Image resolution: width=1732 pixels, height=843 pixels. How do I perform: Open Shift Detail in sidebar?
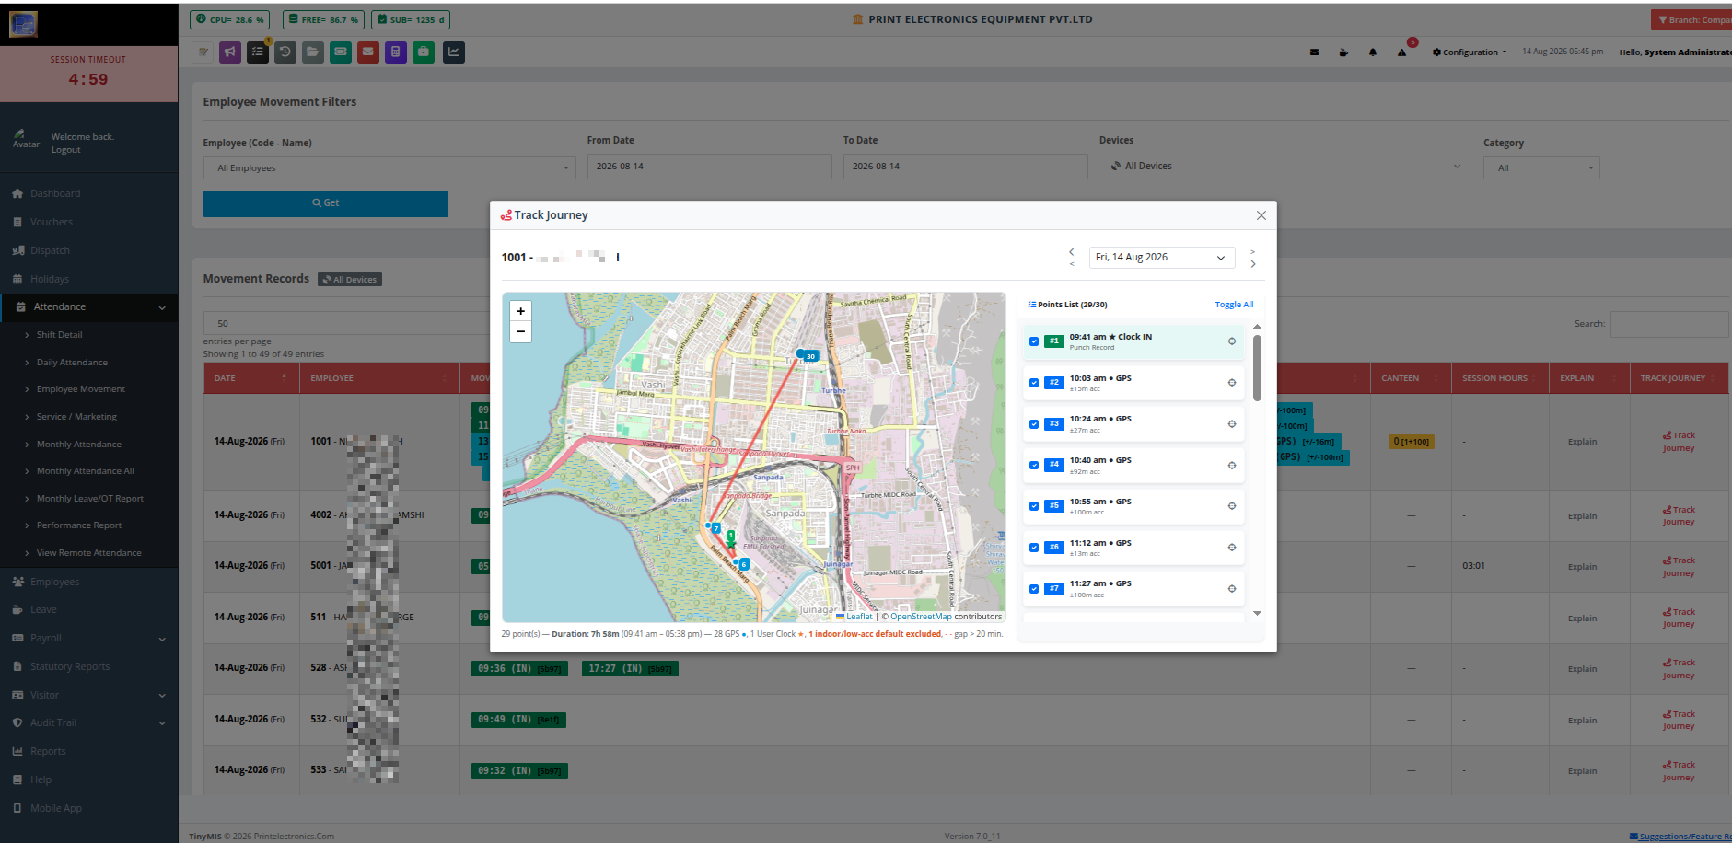point(59,335)
